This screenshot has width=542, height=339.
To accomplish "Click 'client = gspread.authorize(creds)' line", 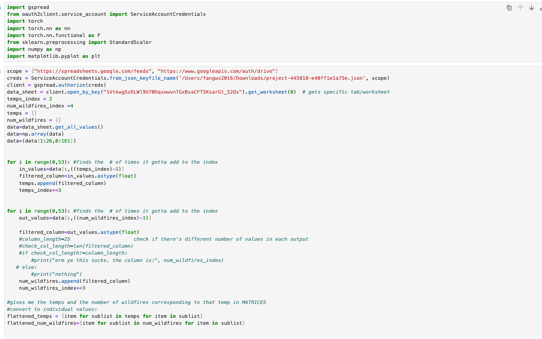I will point(57,85).
